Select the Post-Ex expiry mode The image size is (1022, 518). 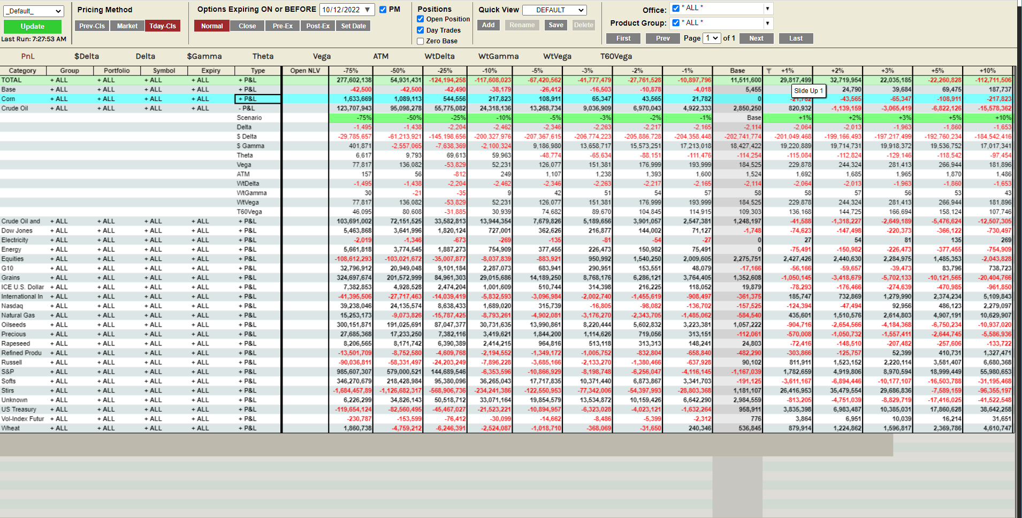[x=318, y=26]
